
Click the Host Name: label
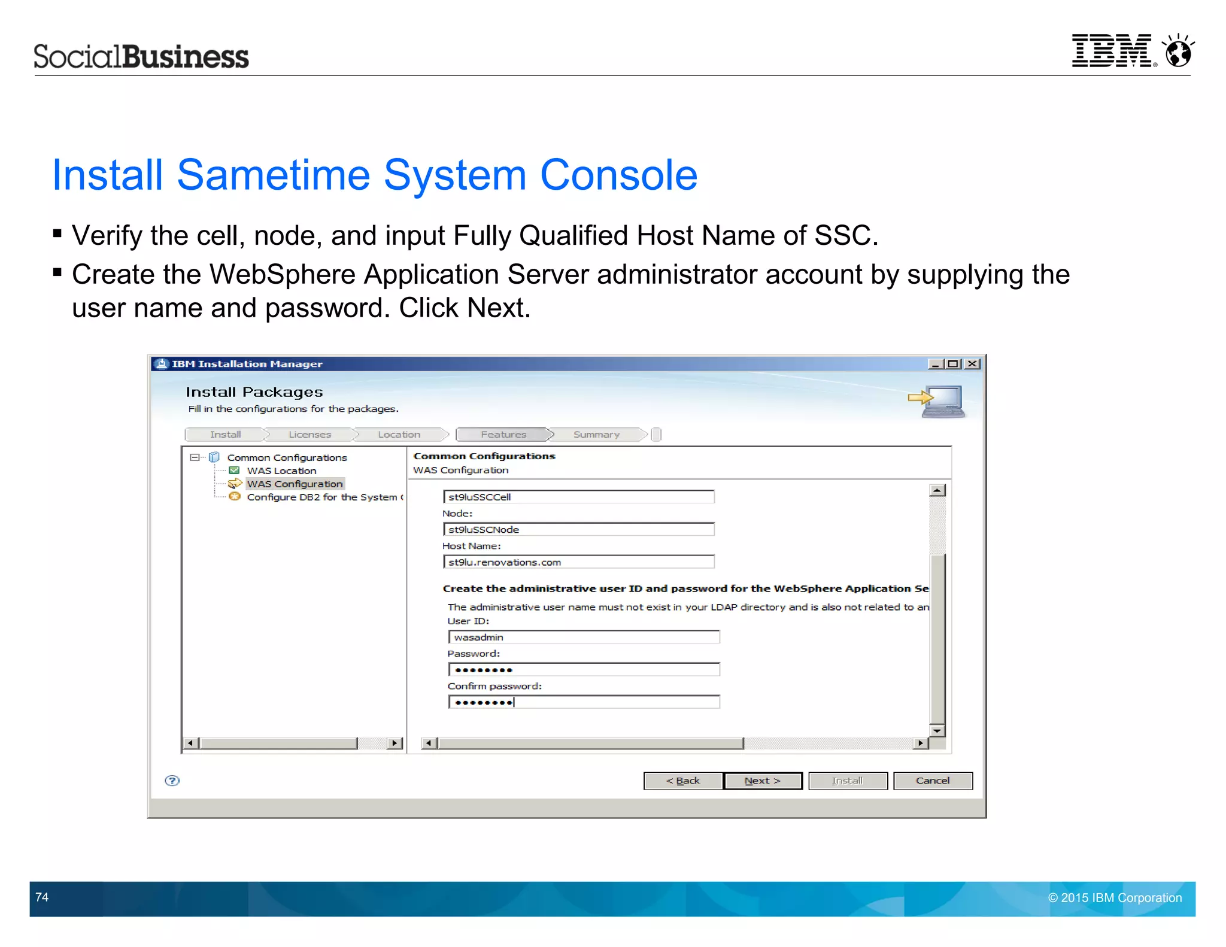tap(472, 546)
